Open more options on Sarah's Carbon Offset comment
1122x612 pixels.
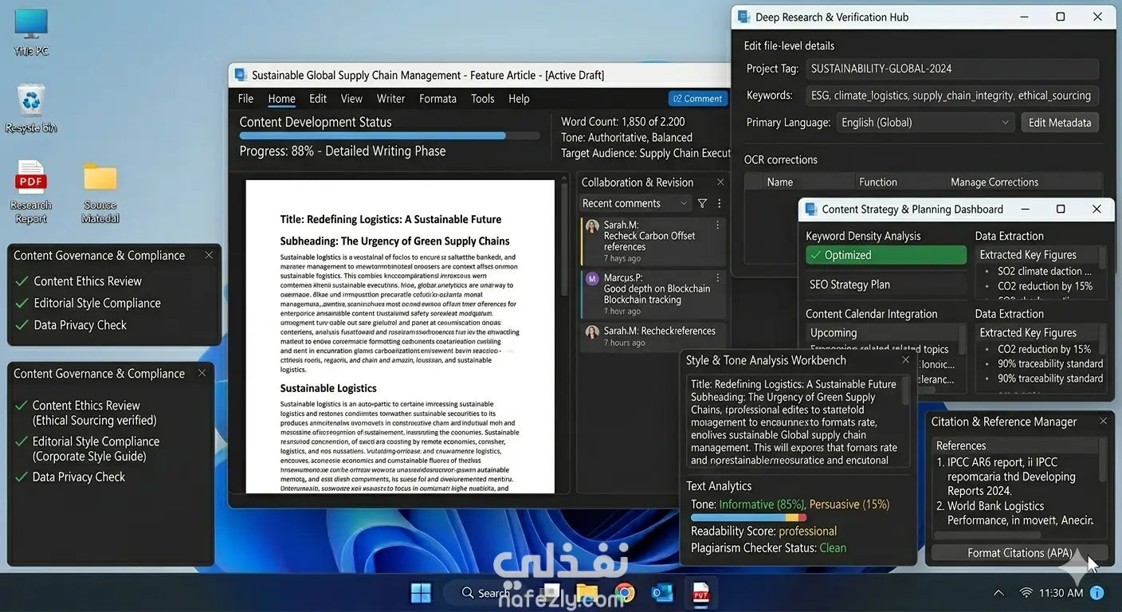click(717, 226)
